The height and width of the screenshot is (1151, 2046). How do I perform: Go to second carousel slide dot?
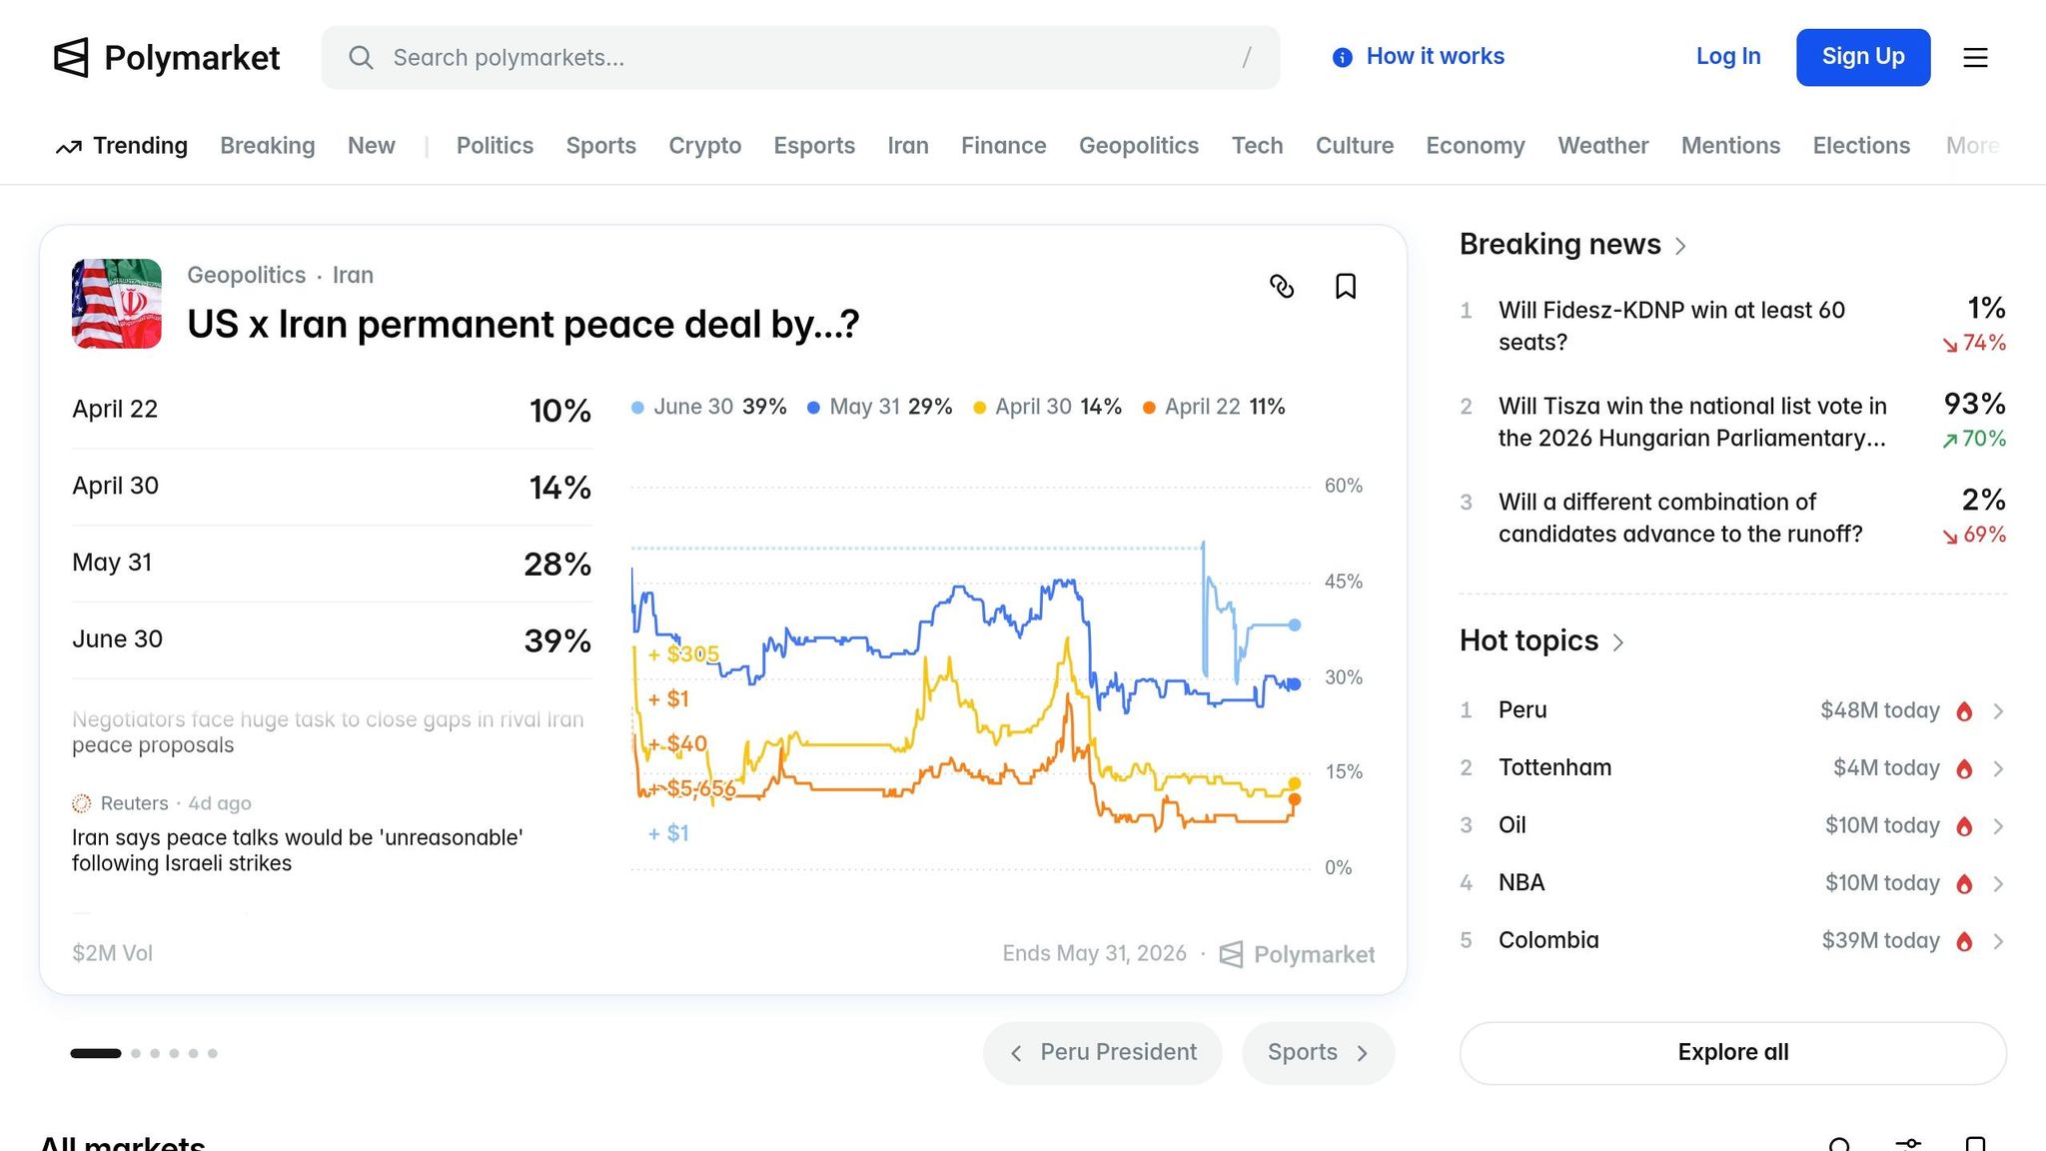(136, 1053)
